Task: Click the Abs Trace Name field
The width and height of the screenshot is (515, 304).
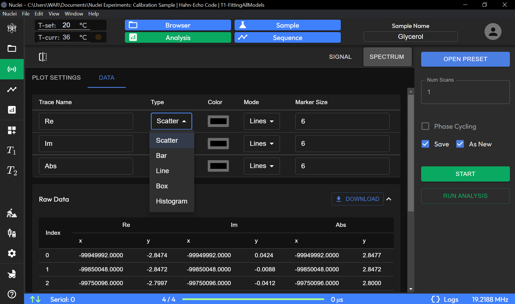Action: click(86, 166)
